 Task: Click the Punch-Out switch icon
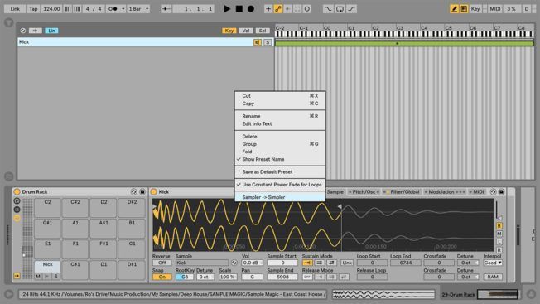point(351,9)
